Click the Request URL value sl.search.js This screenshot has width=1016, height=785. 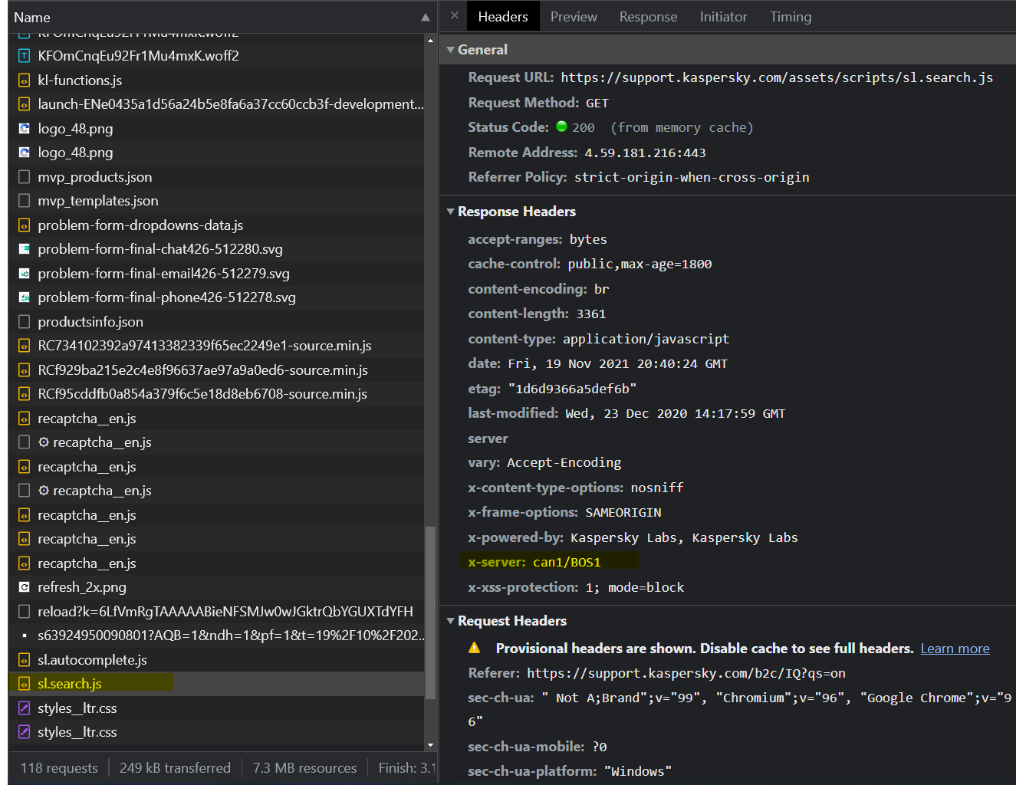click(x=777, y=77)
